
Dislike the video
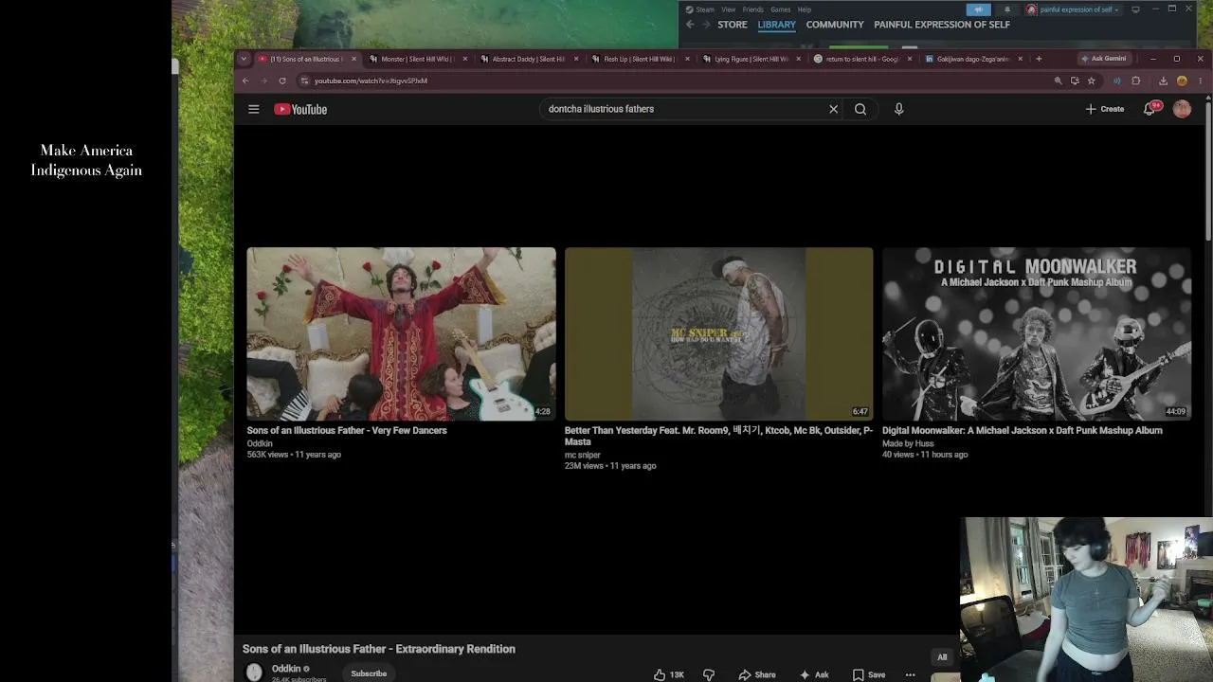tap(709, 674)
